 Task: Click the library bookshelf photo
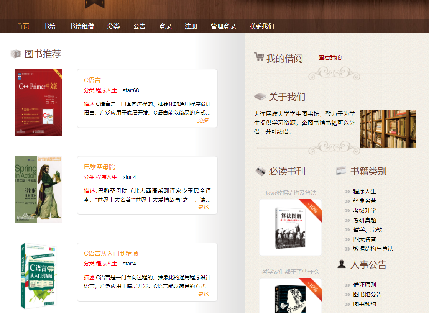388,128
